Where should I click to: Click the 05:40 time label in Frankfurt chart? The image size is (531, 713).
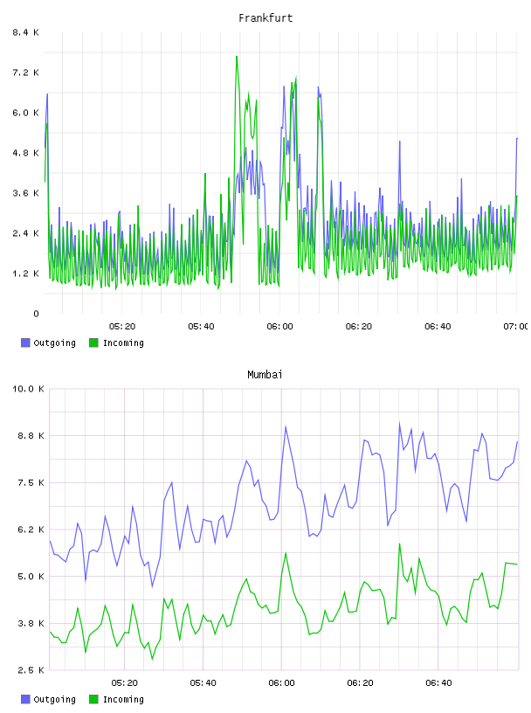(x=201, y=327)
